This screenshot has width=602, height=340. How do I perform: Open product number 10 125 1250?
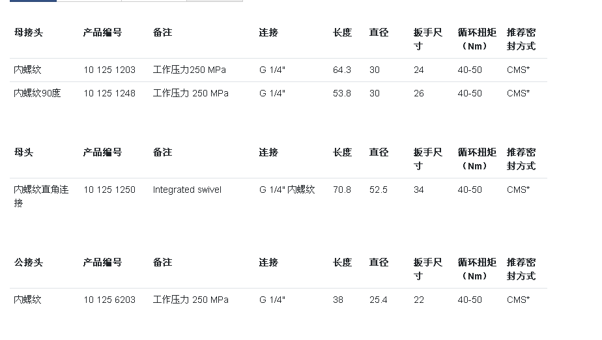pos(109,190)
